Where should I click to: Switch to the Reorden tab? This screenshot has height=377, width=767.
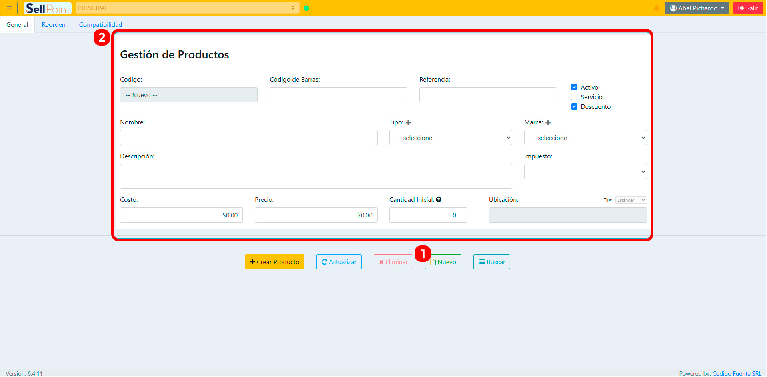[54, 25]
